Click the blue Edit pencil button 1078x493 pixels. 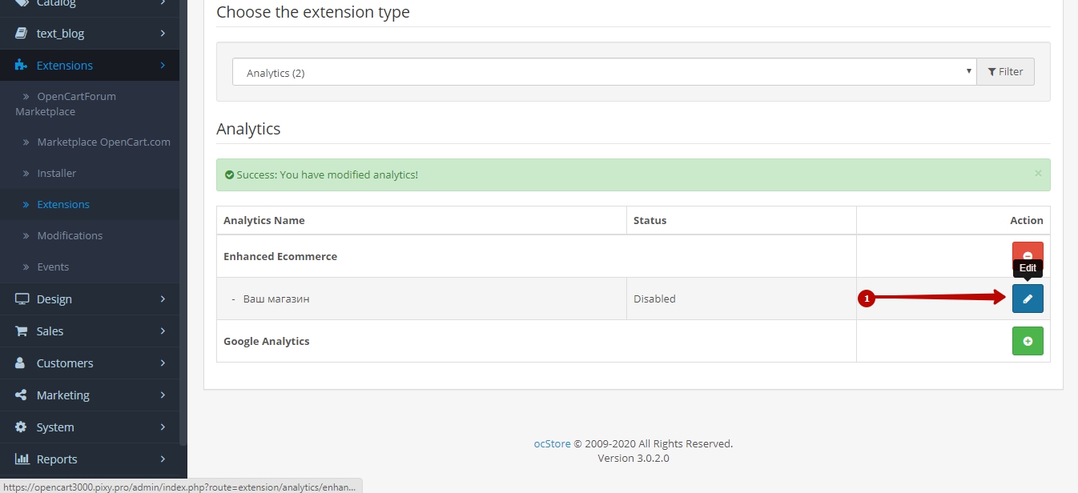[1028, 299]
